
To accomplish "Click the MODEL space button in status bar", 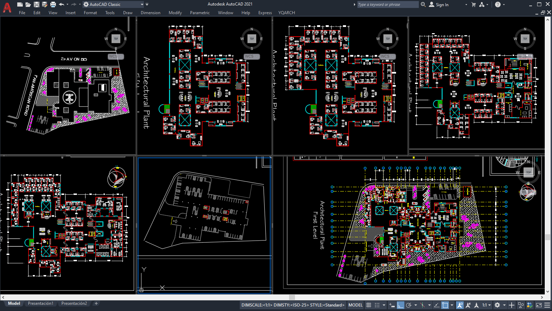I will point(355,305).
